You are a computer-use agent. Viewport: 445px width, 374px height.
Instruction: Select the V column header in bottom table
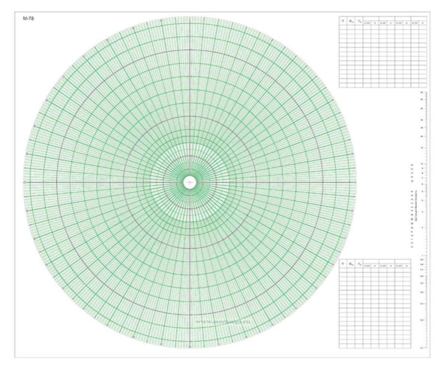coord(359,264)
